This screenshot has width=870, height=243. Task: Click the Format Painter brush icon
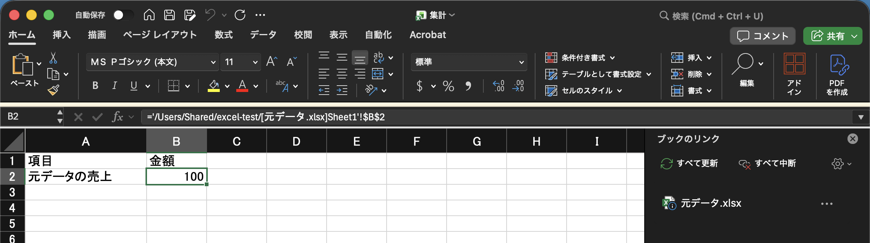click(x=53, y=90)
